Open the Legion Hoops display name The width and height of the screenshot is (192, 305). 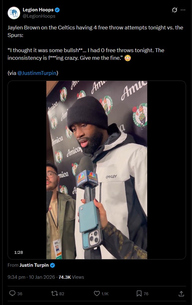tap(38, 10)
